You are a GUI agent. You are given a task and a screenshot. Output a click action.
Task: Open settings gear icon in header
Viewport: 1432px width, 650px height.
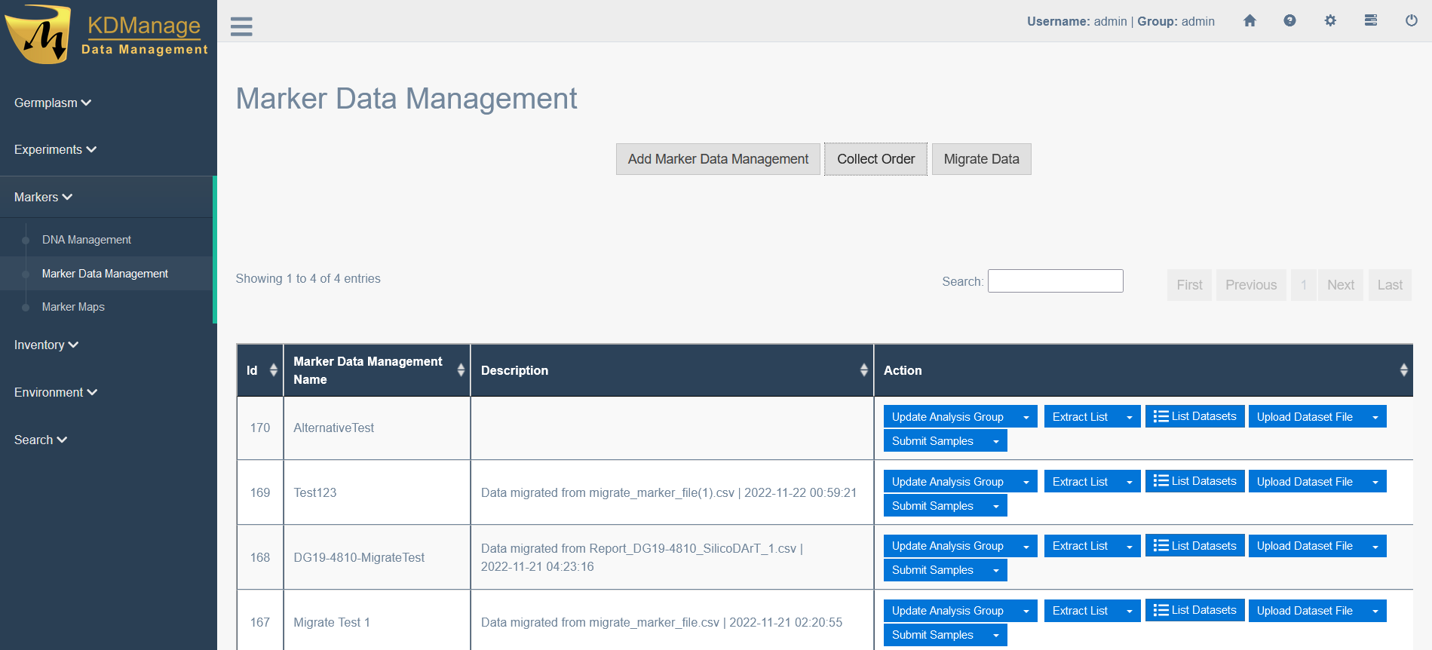click(1330, 21)
